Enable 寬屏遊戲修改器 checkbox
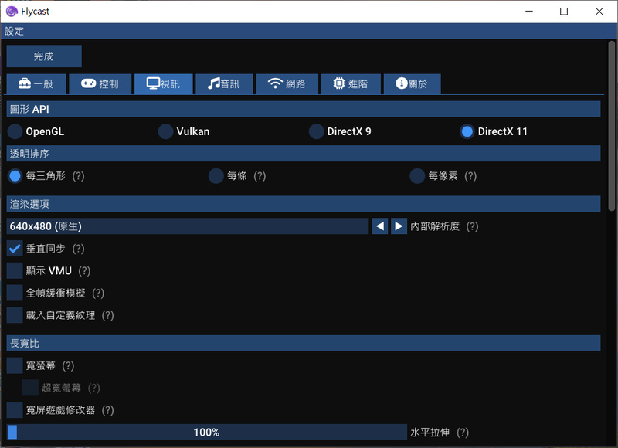This screenshot has height=448, width=618. tap(15, 410)
